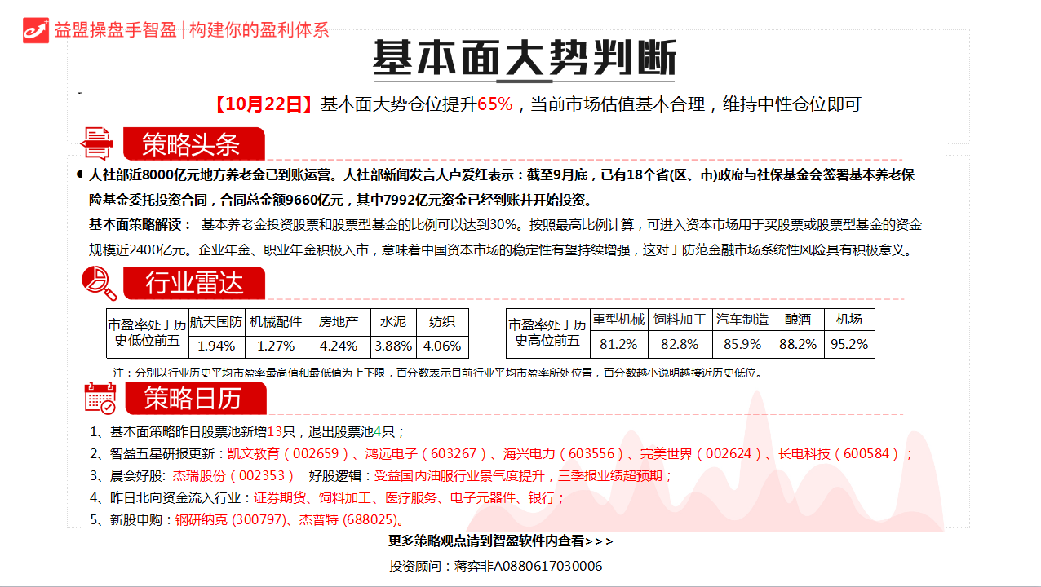Select the 策略头条 red section banner
Image resolution: width=1041 pixels, height=587 pixels.
[193, 144]
